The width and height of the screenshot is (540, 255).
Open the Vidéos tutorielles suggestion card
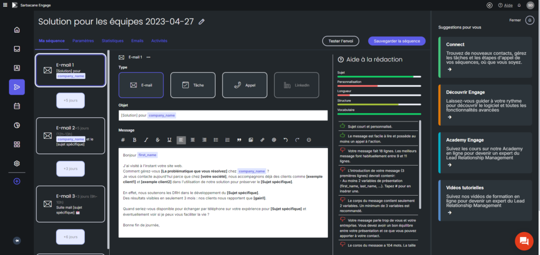pos(485,200)
